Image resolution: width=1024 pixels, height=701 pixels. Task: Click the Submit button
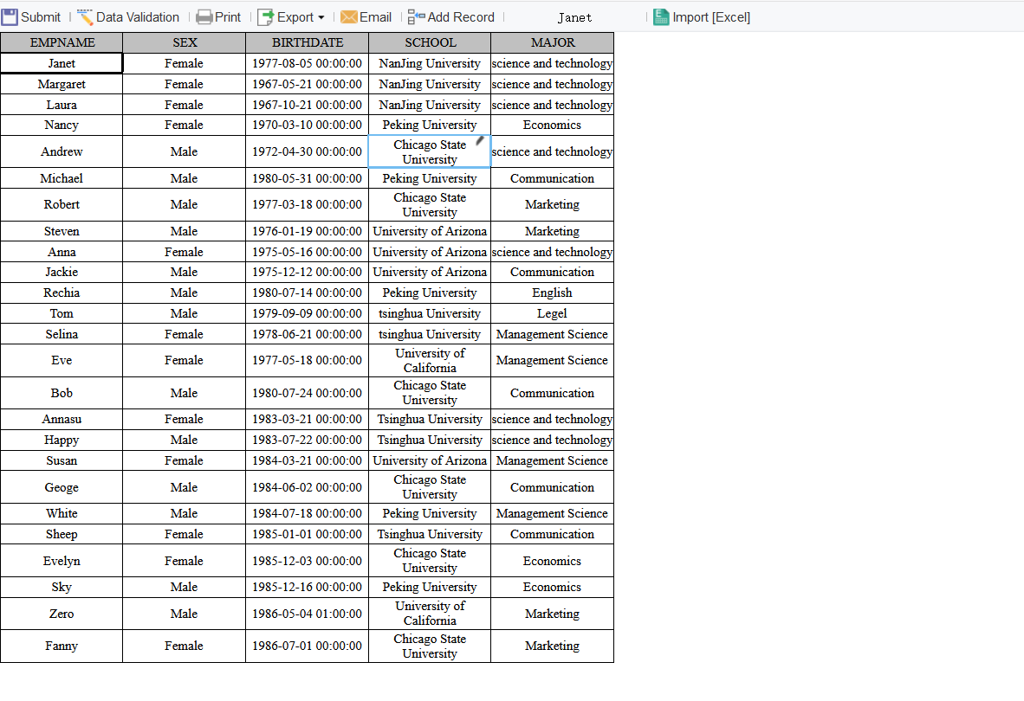point(32,16)
